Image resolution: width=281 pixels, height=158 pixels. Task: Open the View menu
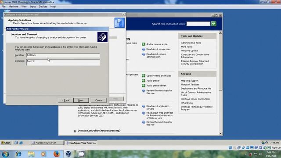24,7
